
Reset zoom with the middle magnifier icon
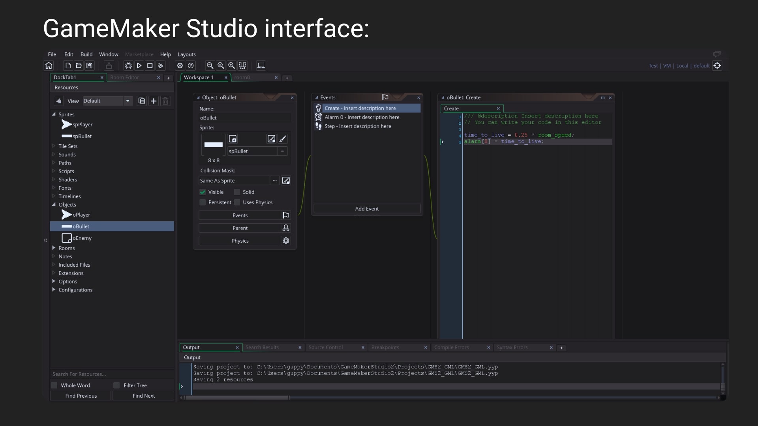pyautogui.click(x=221, y=65)
